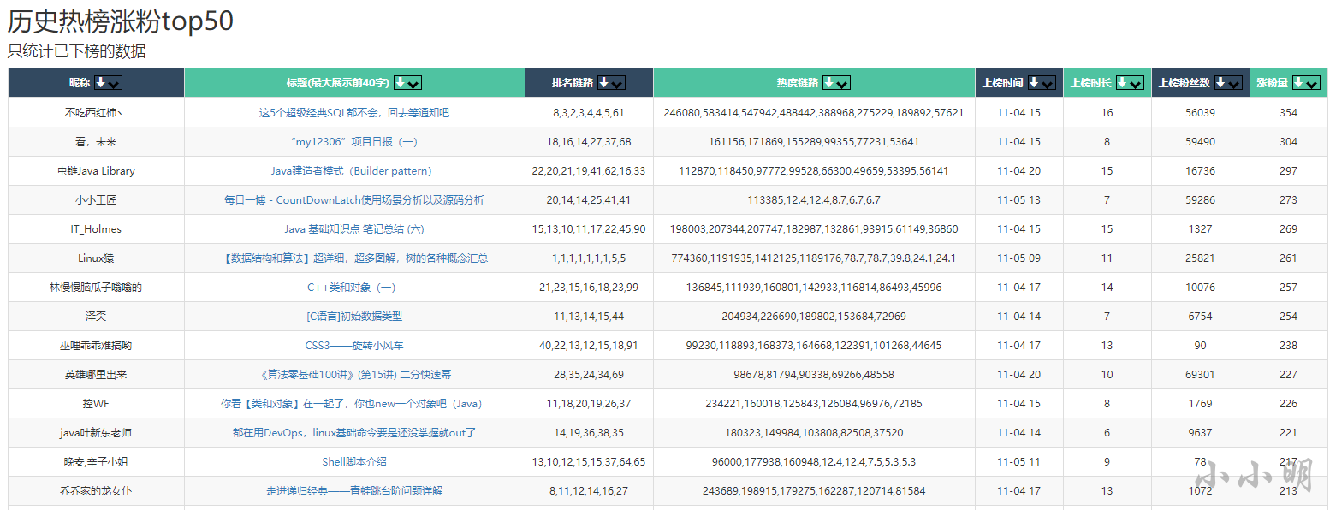The image size is (1330, 510).
Task: Open the CSS3——旋转小风车 link
Action: (x=354, y=346)
